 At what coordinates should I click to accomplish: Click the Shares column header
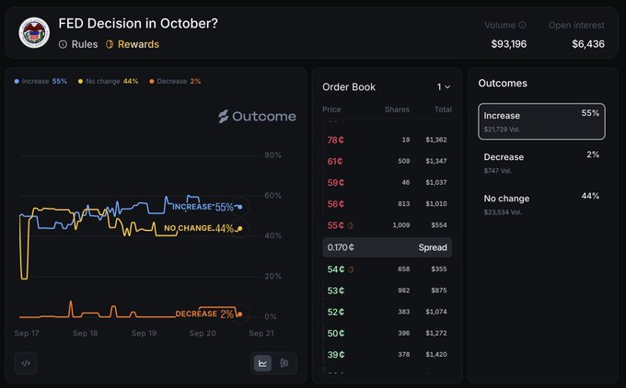[x=397, y=109]
